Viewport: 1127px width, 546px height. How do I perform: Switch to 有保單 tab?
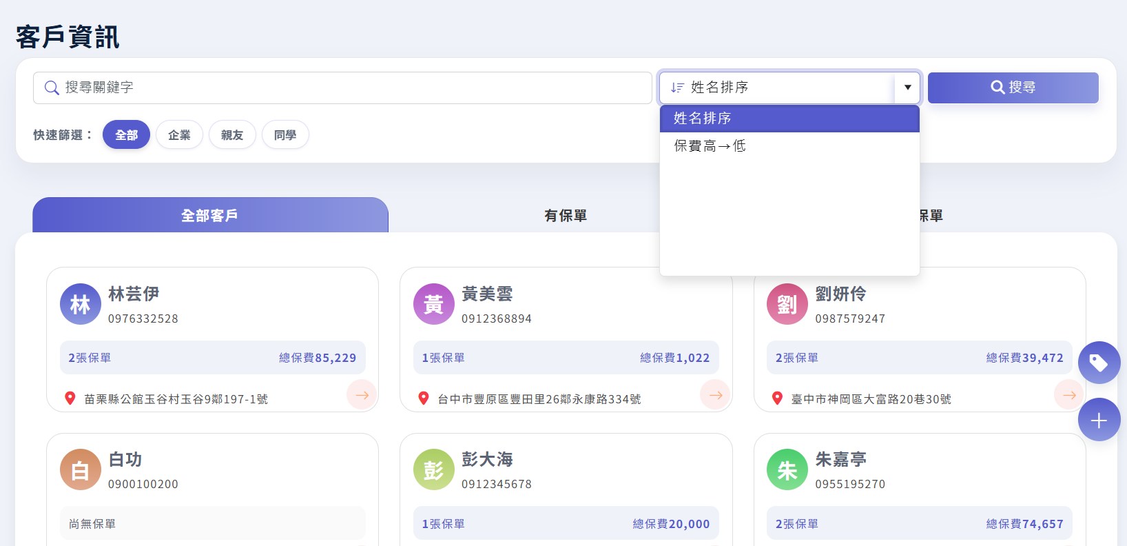tap(566, 216)
